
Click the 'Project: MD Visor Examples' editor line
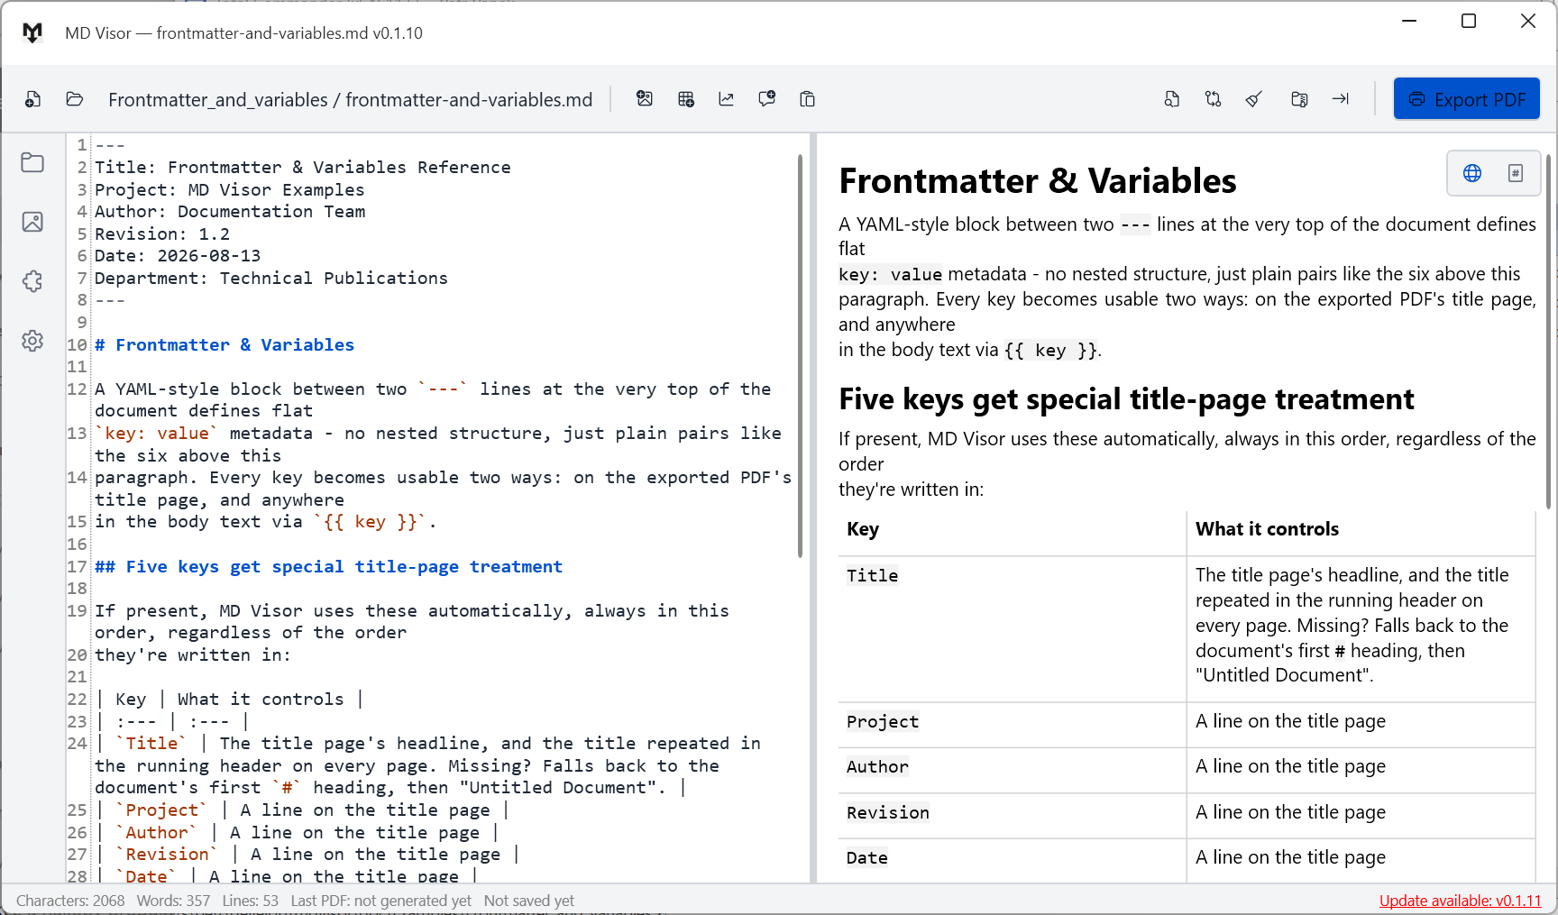click(x=230, y=190)
